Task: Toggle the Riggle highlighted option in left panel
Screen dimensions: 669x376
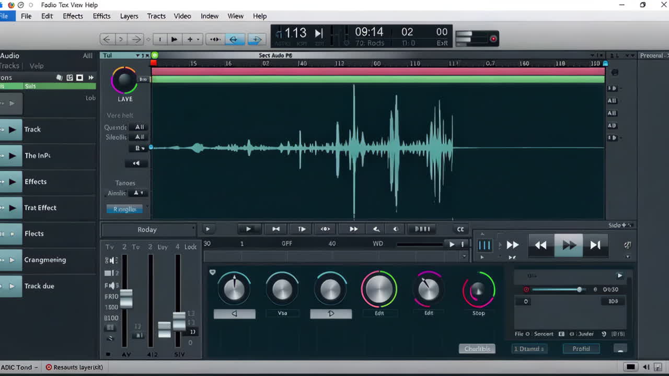Action: coord(124,209)
